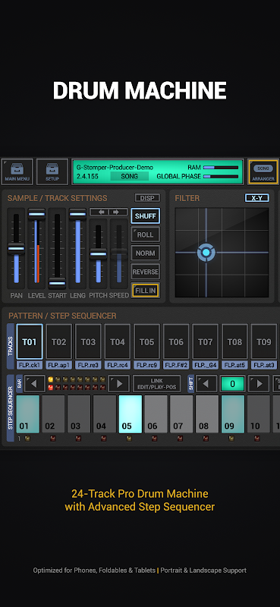Click the left arrow above PITCH slider

click(x=99, y=212)
